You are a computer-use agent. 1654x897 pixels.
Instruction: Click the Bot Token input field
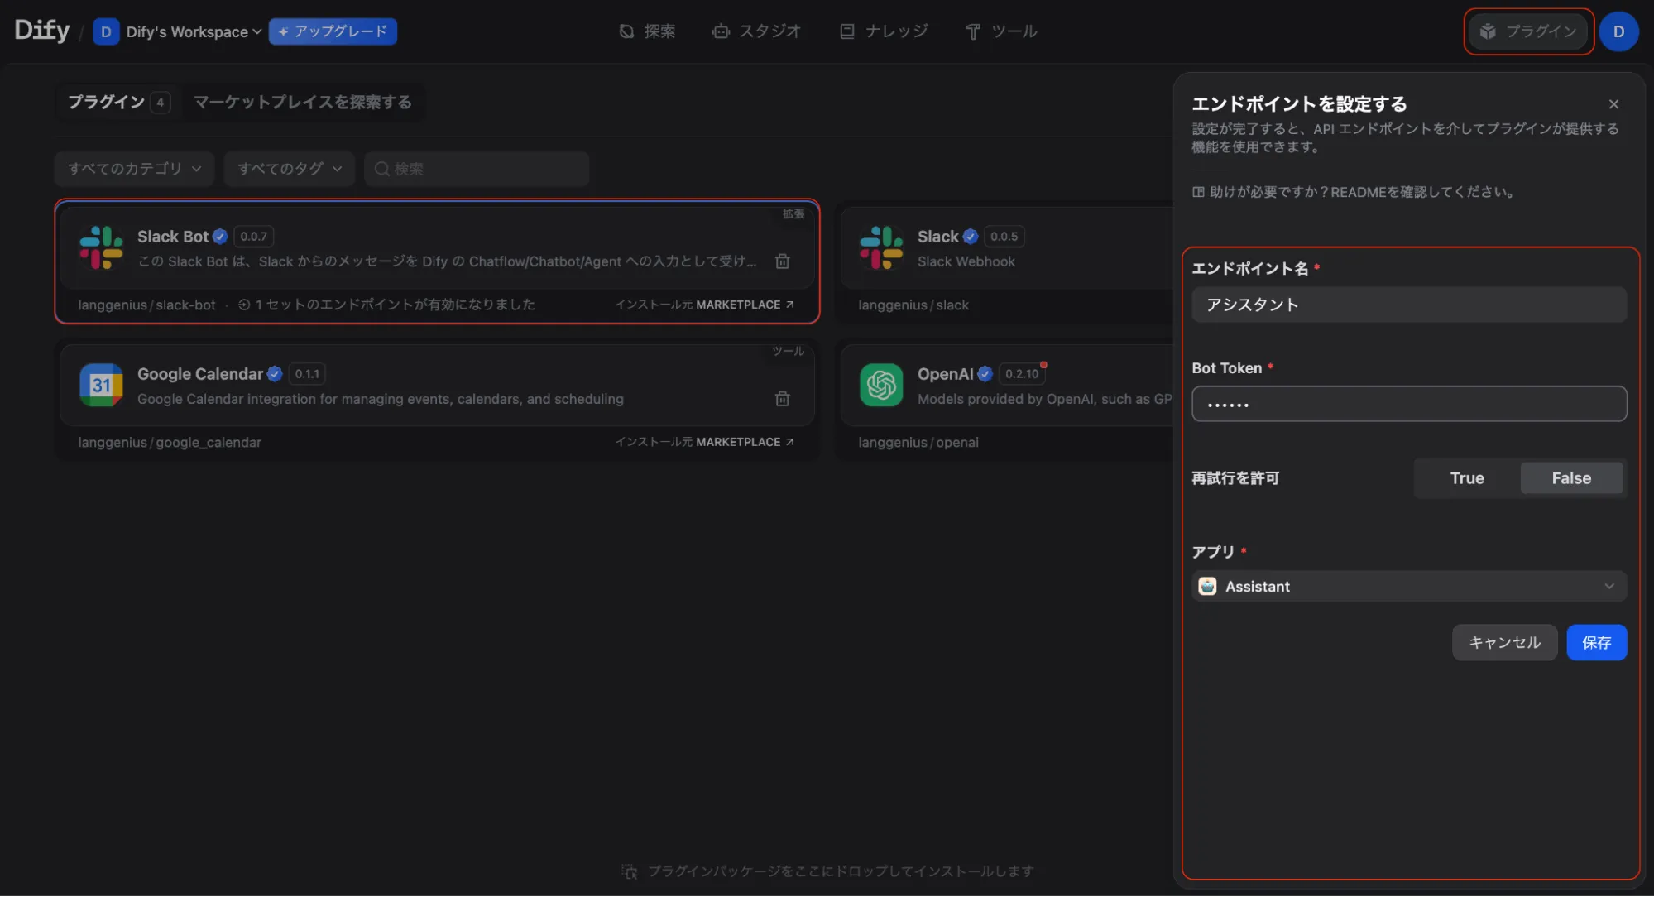[1408, 404]
